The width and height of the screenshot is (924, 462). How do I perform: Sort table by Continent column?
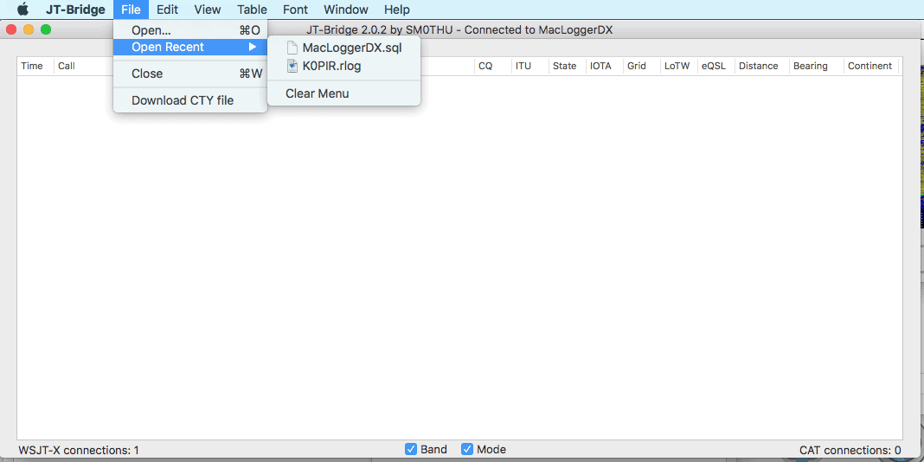(871, 66)
